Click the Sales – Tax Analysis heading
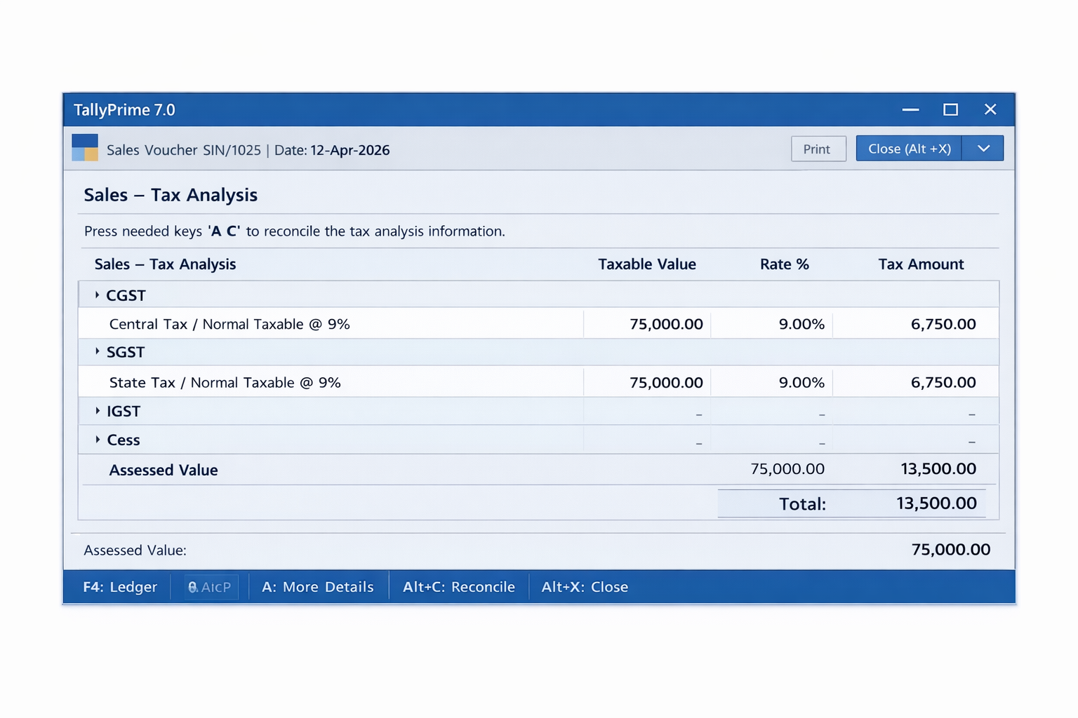This screenshot has height=718, width=1078. pos(171,195)
